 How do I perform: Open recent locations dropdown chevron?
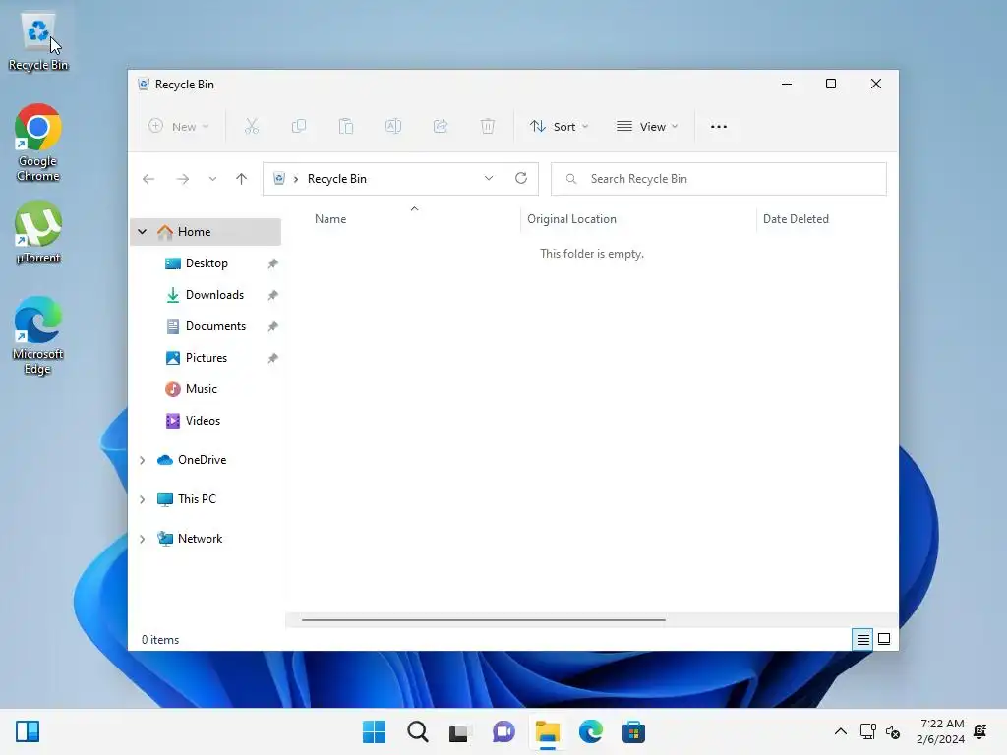[212, 179]
